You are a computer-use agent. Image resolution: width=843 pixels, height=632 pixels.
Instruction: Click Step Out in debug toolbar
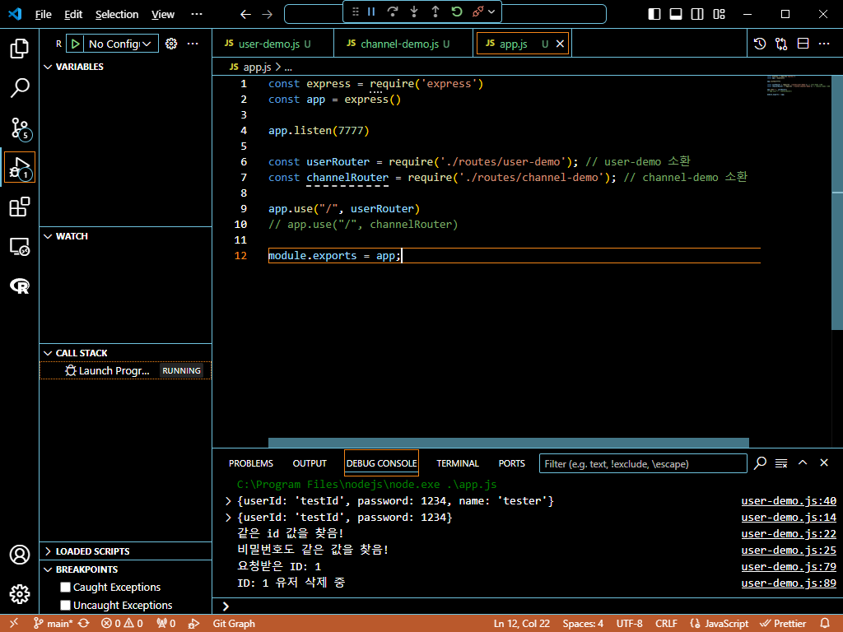[435, 12]
